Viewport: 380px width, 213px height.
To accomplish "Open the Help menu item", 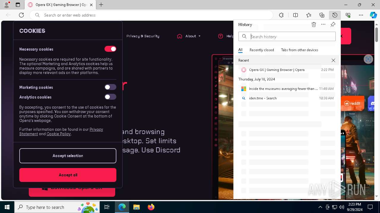I will (226, 36).
